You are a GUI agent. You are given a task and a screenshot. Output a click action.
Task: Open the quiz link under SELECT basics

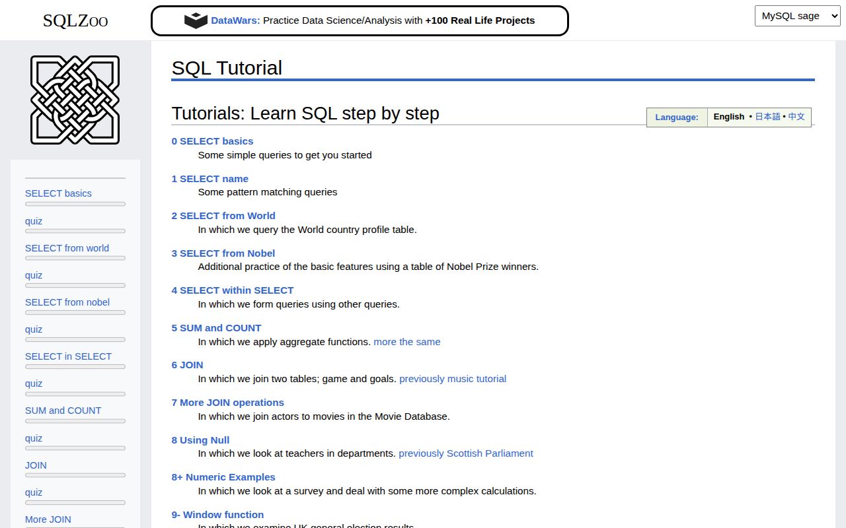tap(33, 220)
